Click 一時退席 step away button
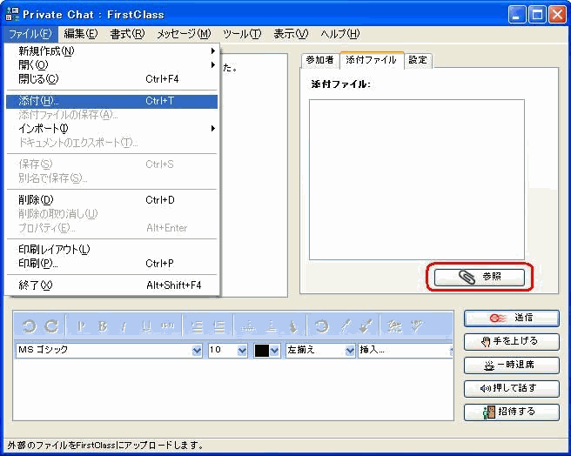 [x=511, y=365]
